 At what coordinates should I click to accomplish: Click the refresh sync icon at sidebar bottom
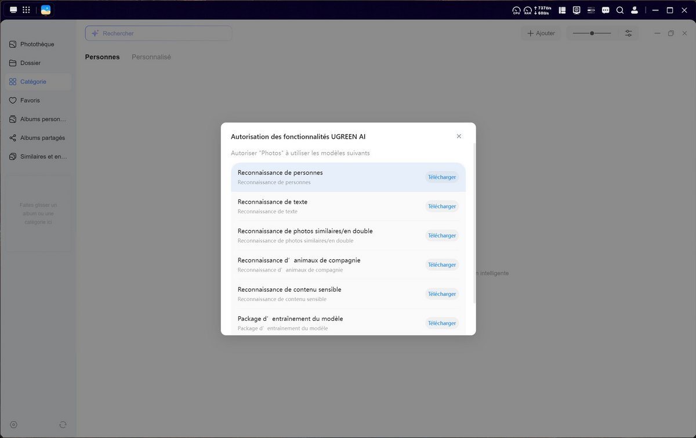click(x=63, y=425)
